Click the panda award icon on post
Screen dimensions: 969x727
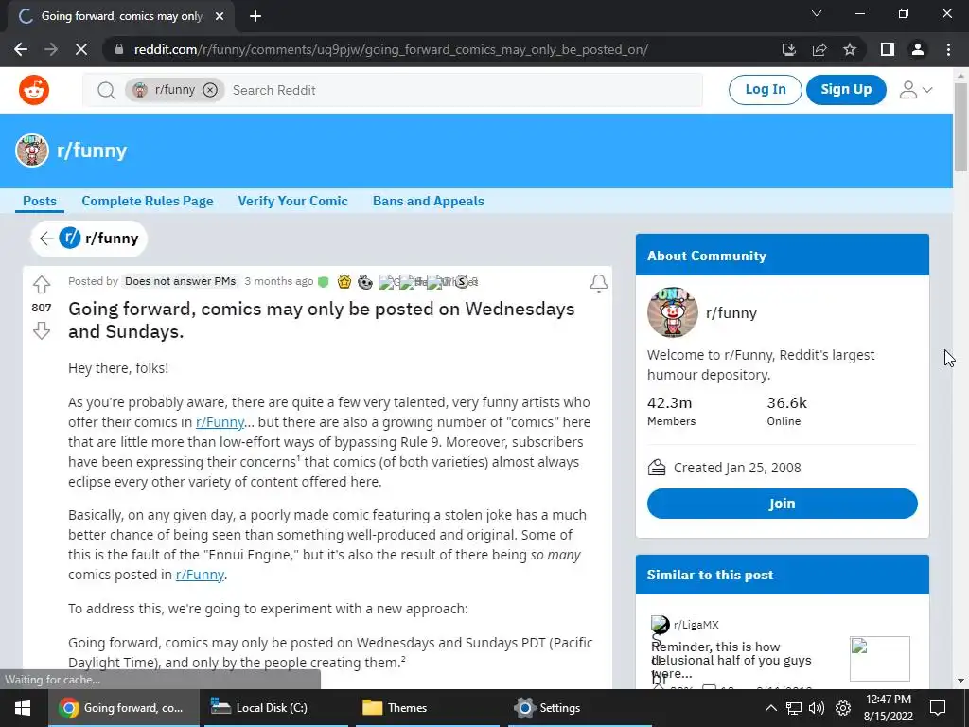[x=365, y=282]
